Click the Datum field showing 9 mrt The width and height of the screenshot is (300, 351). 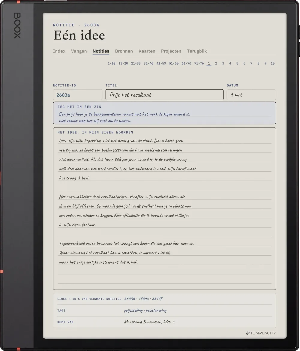[x=251, y=95]
